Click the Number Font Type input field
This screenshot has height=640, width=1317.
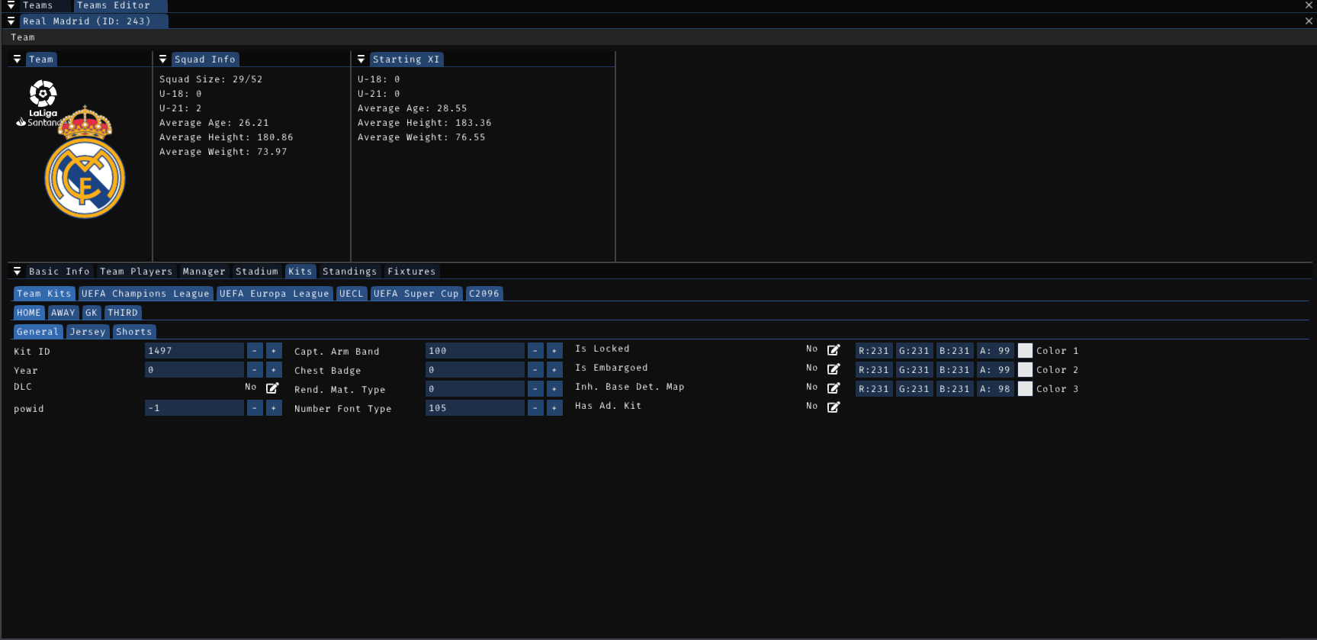(475, 408)
